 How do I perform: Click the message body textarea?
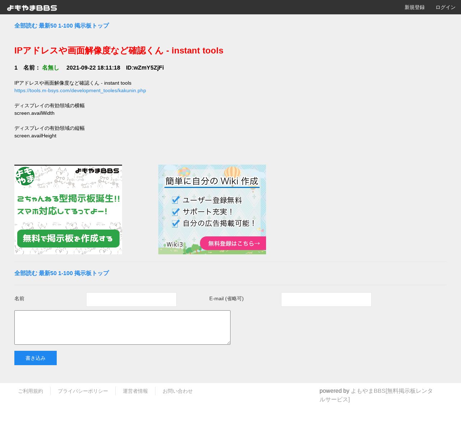[122, 327]
